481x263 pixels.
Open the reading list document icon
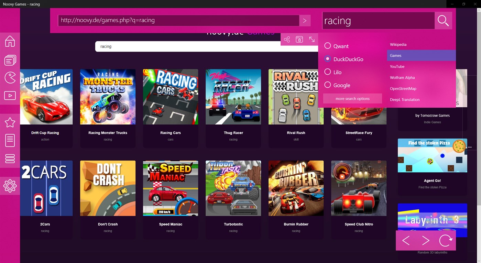(10, 140)
